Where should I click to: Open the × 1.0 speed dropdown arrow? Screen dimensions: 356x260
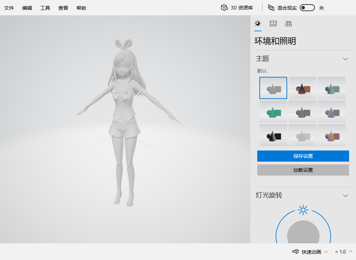pos(350,252)
